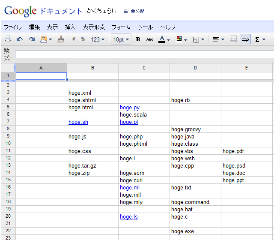Screen dimensions: 274x240
Task: Open the hoge.sh link
Action: click(x=78, y=122)
